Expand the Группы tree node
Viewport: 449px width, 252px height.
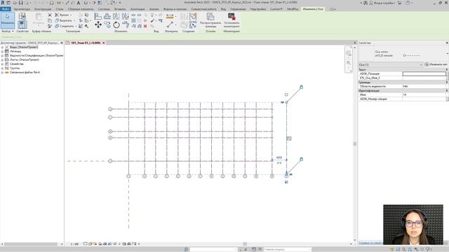click(2, 69)
